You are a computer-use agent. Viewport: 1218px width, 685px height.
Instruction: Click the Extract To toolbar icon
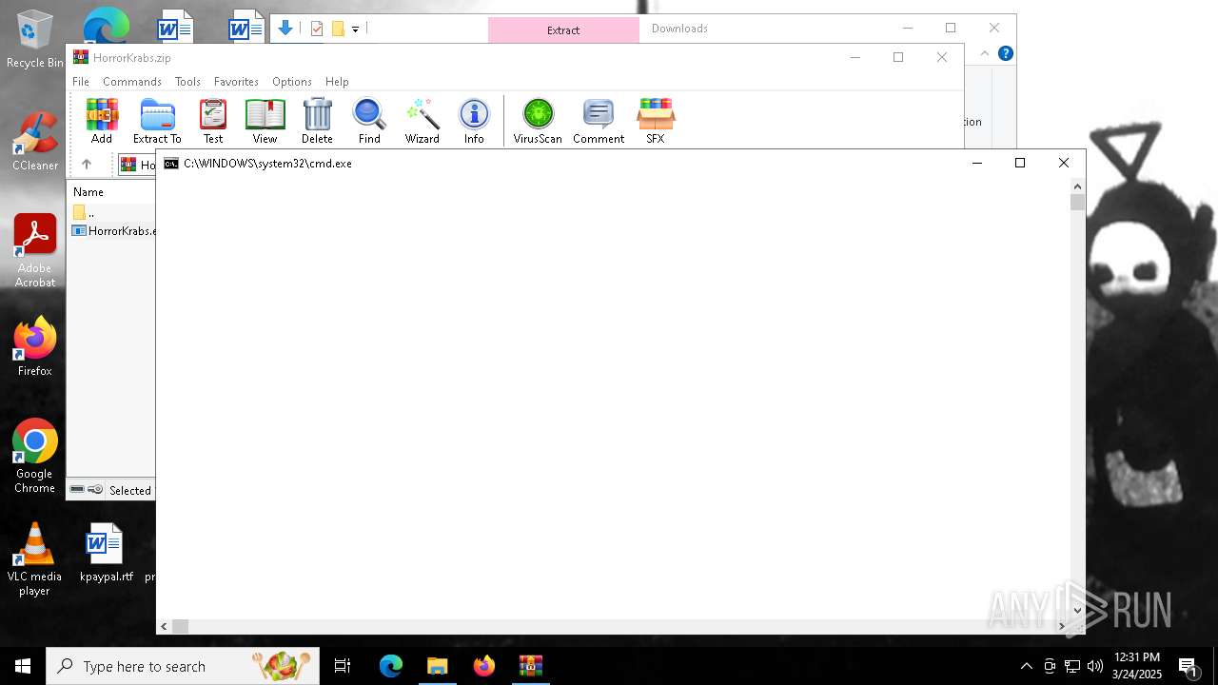157,121
